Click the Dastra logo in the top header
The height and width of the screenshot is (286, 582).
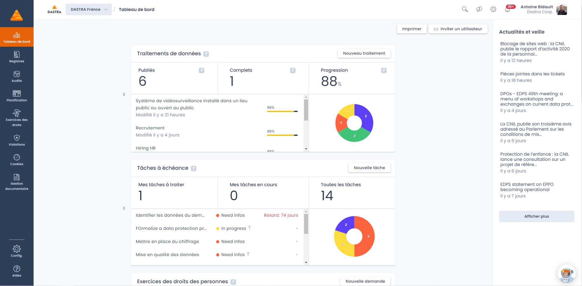coord(54,9)
